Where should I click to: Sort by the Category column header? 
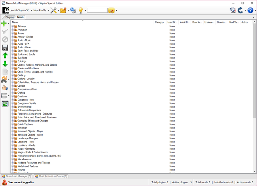159,22
